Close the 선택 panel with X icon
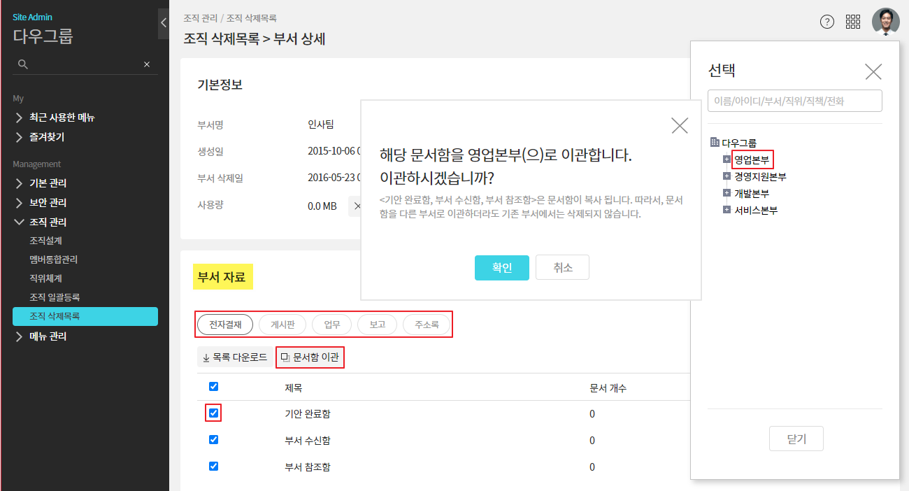Viewport: 909px width, 491px height. tap(873, 71)
